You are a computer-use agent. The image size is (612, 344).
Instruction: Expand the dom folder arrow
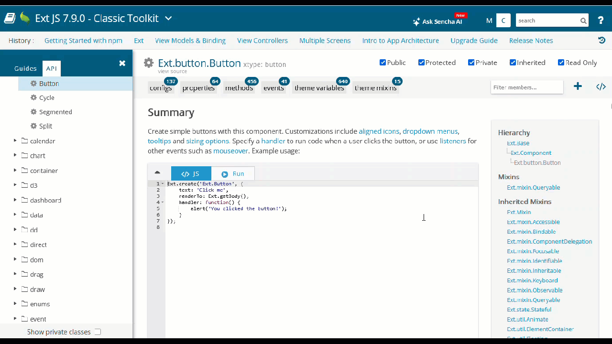[15, 259]
